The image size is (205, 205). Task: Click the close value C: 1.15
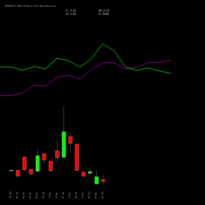coord(71,11)
